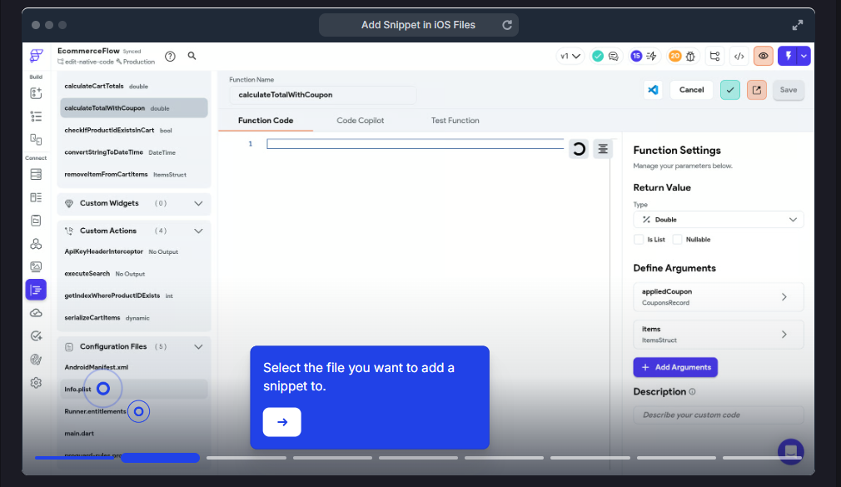Open the Double return type dropdown
841x487 pixels.
pos(718,220)
